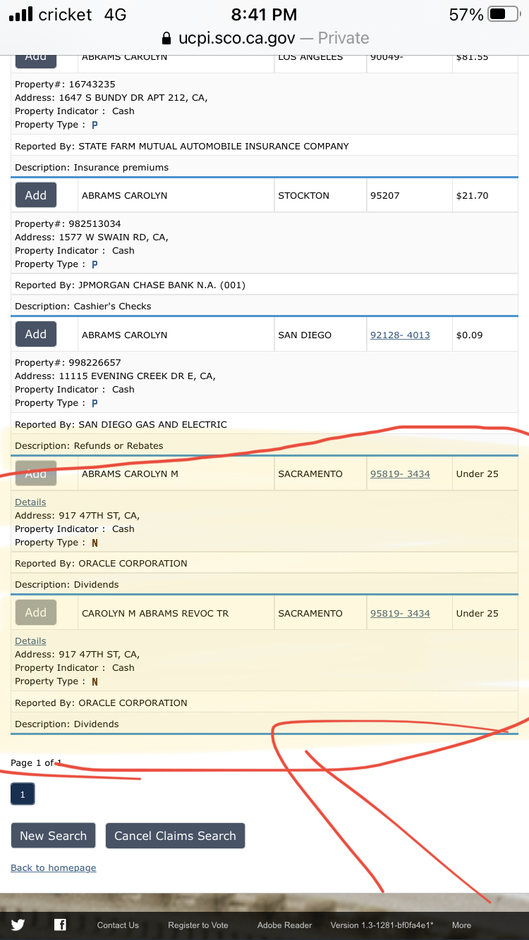Add the ABRAMS CAROLYN M Sacramento property
Screen dimensions: 529x940
[36, 474]
